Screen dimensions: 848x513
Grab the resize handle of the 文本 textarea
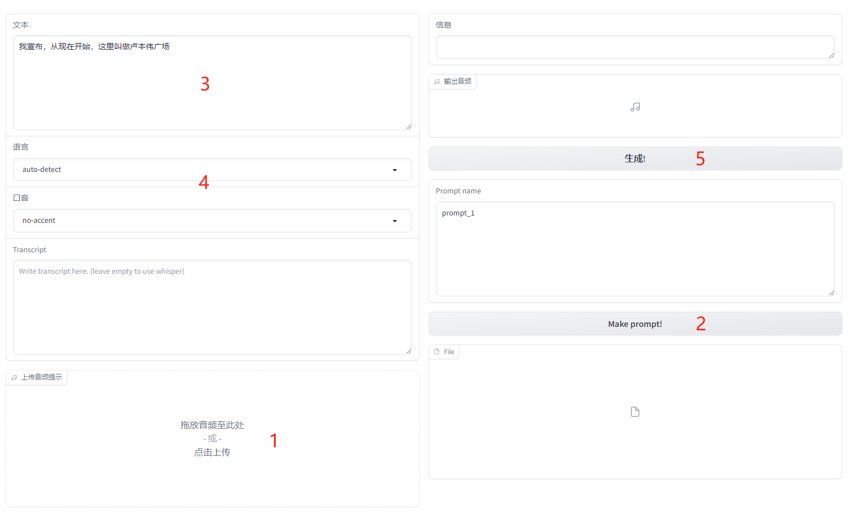[x=408, y=126]
